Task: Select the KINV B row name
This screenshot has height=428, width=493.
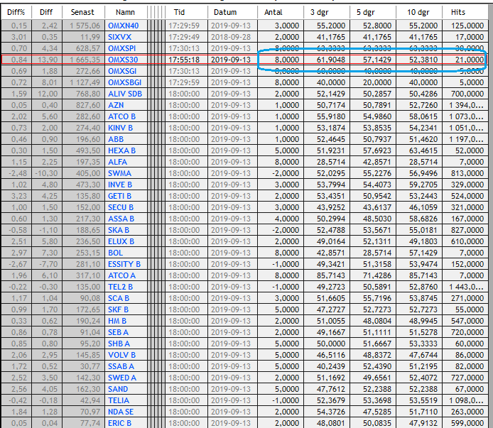Action: click(121, 128)
